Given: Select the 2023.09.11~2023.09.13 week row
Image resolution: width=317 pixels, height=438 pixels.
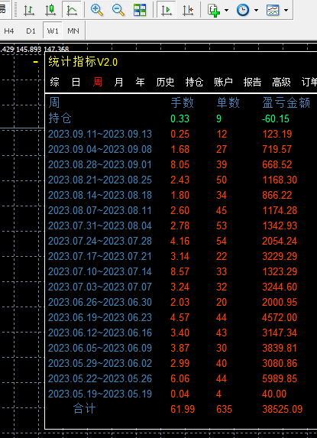Looking at the screenshot, I should click(100, 134).
